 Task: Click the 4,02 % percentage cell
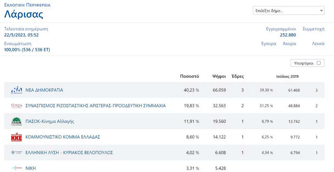192,153
